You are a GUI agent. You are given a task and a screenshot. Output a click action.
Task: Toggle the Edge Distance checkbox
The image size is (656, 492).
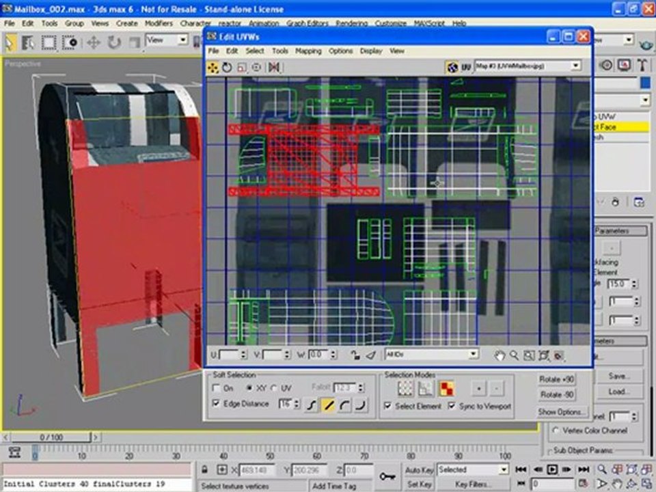(217, 403)
